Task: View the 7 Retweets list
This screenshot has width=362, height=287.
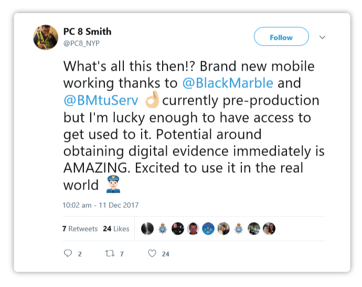Action: tap(80, 229)
